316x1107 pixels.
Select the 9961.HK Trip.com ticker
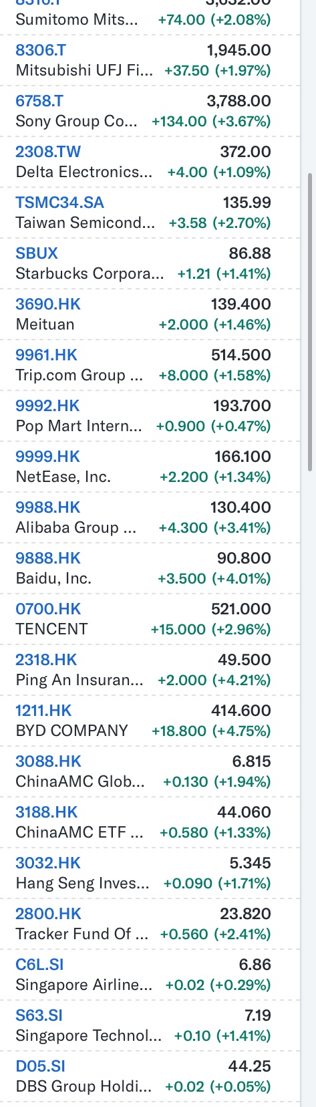click(x=47, y=355)
